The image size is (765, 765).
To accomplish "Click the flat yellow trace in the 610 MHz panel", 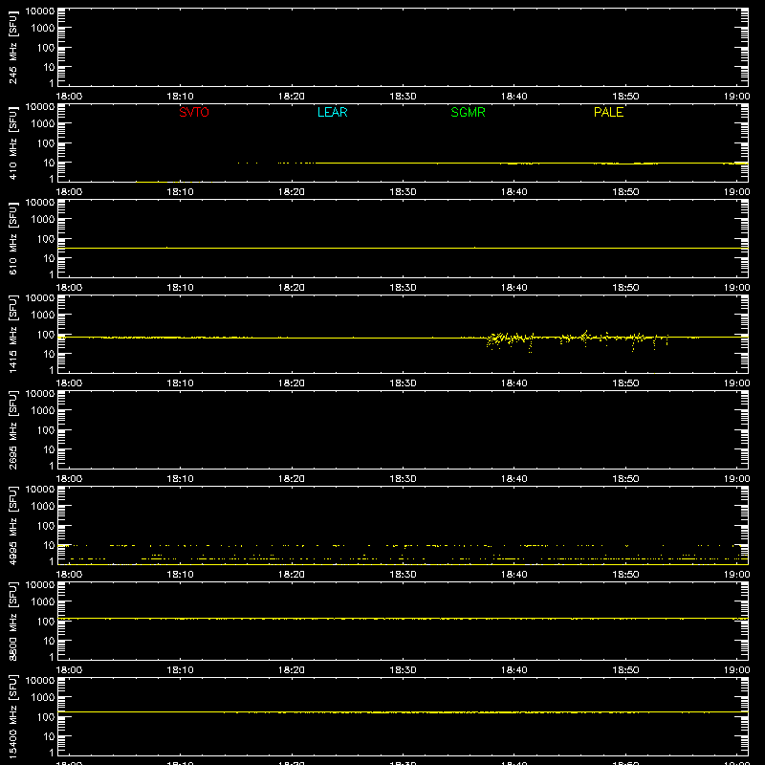I will pos(403,248).
